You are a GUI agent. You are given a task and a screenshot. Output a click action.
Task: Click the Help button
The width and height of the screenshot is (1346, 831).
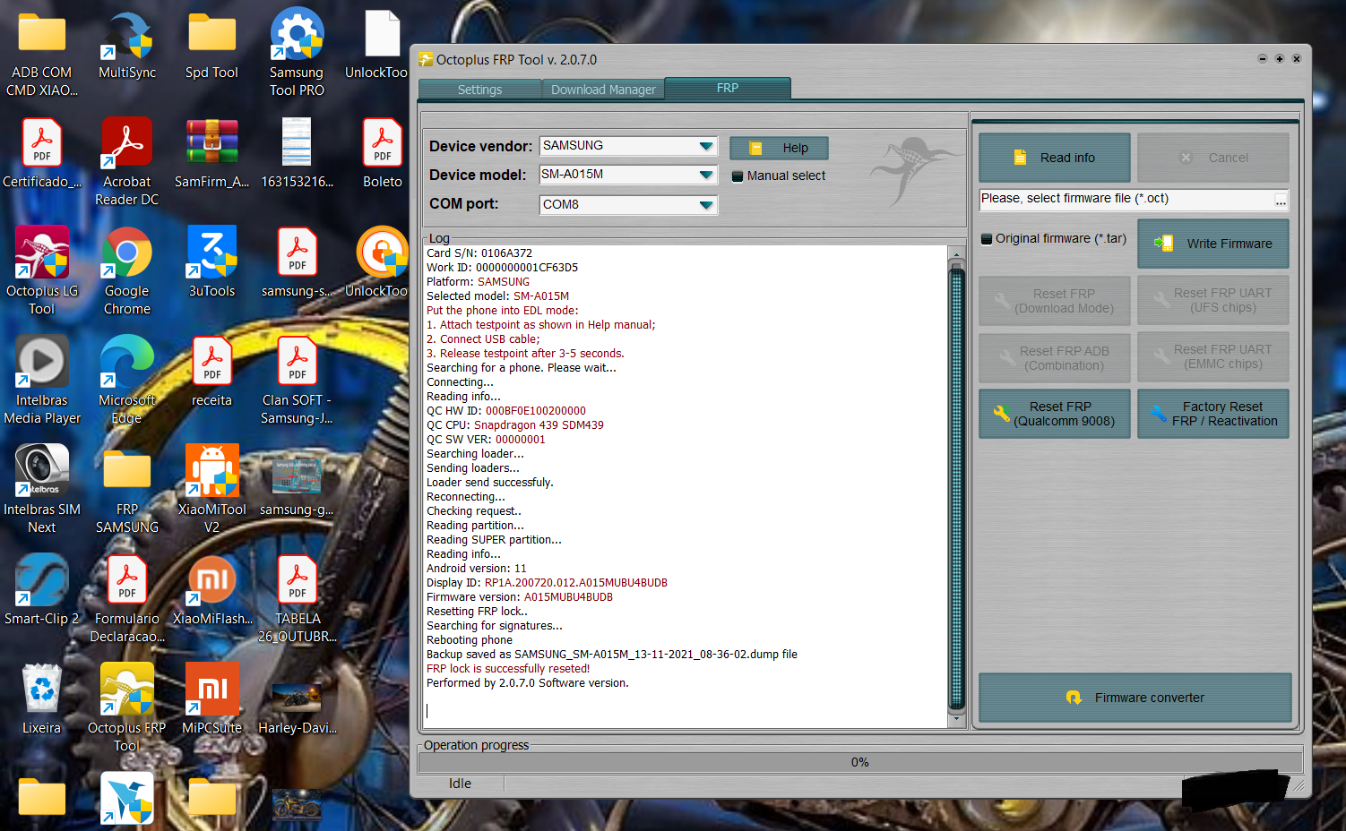click(x=779, y=148)
